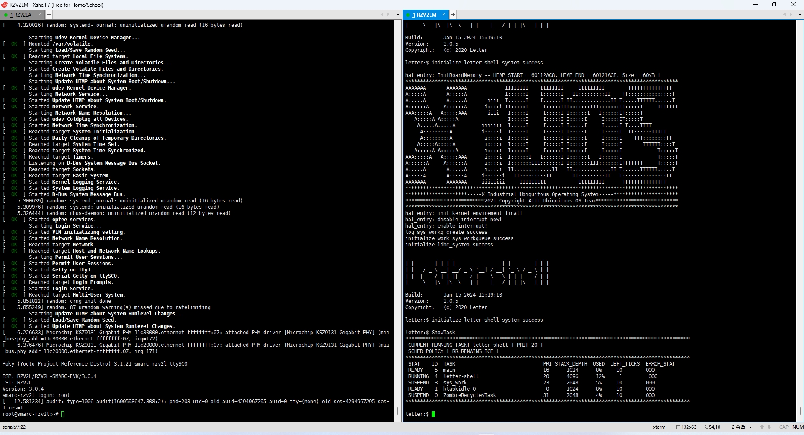Viewport: 804px width, 435px height.
Task: Click the down arrow in status bar
Action: click(769, 427)
